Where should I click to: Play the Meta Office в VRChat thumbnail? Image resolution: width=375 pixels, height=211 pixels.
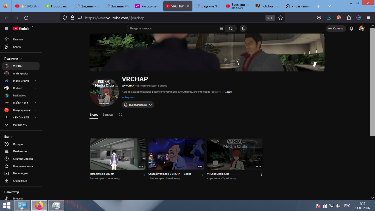pos(117,154)
